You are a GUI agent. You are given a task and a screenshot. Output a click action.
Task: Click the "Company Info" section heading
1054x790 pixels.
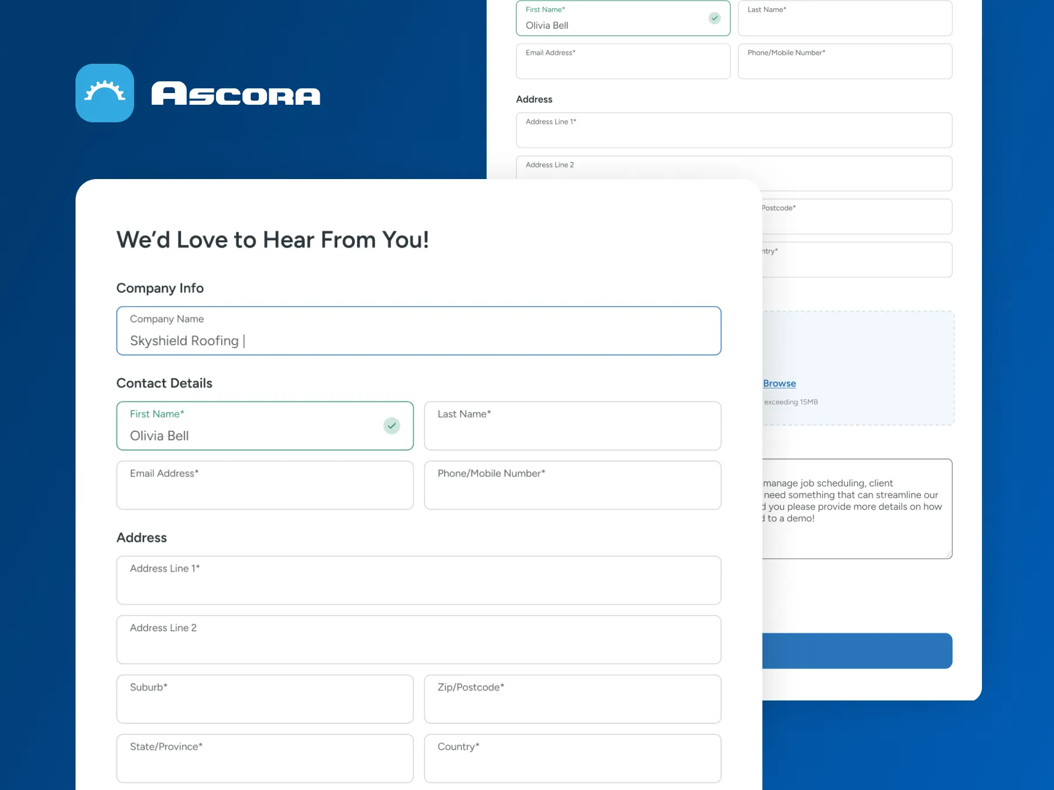(x=160, y=288)
